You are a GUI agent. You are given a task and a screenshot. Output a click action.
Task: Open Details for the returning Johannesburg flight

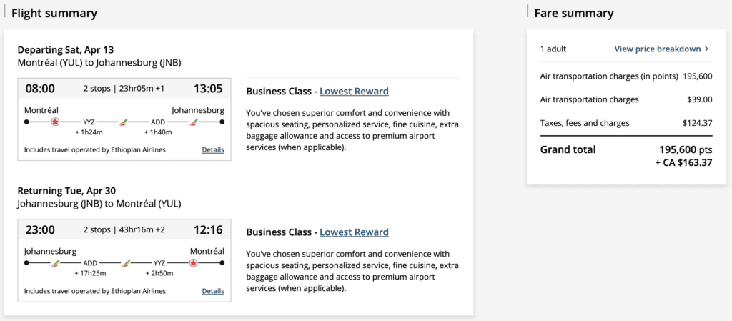click(x=213, y=291)
